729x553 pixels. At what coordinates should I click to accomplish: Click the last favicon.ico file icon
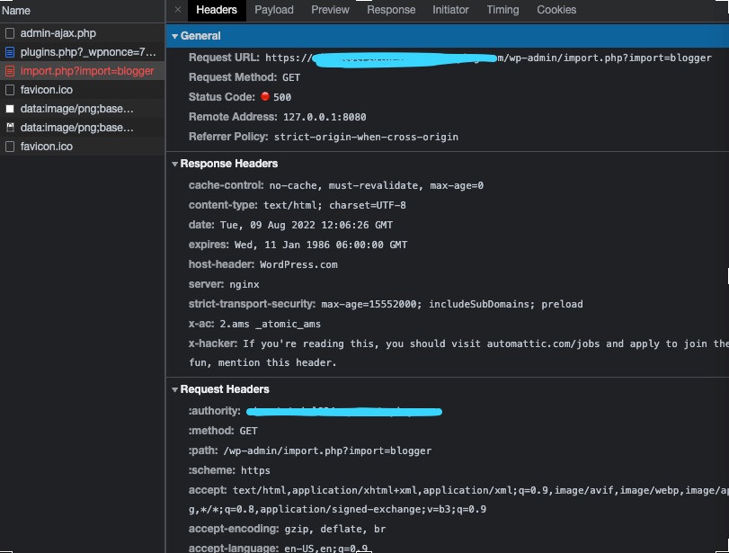[x=10, y=147]
